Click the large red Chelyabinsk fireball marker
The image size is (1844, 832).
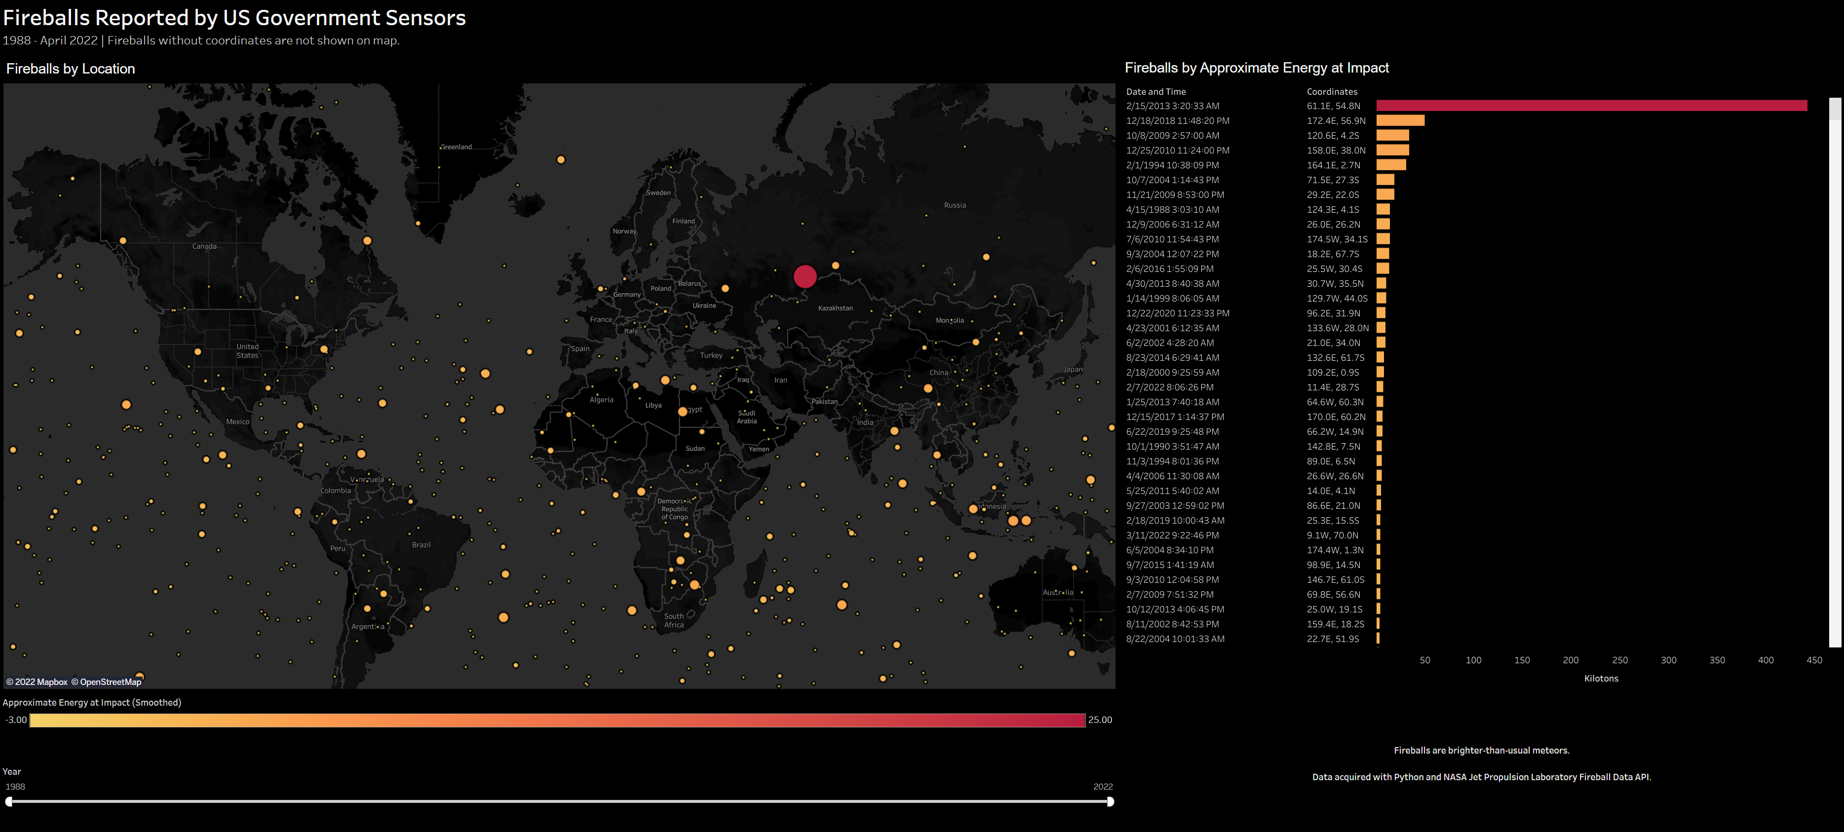805,276
